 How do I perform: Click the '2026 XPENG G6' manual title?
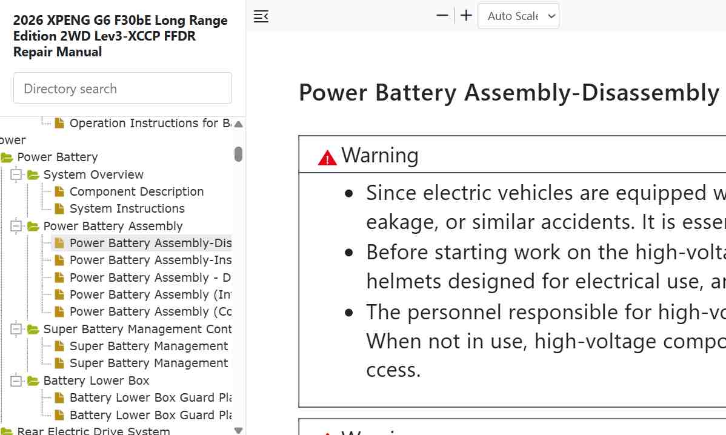[121, 36]
